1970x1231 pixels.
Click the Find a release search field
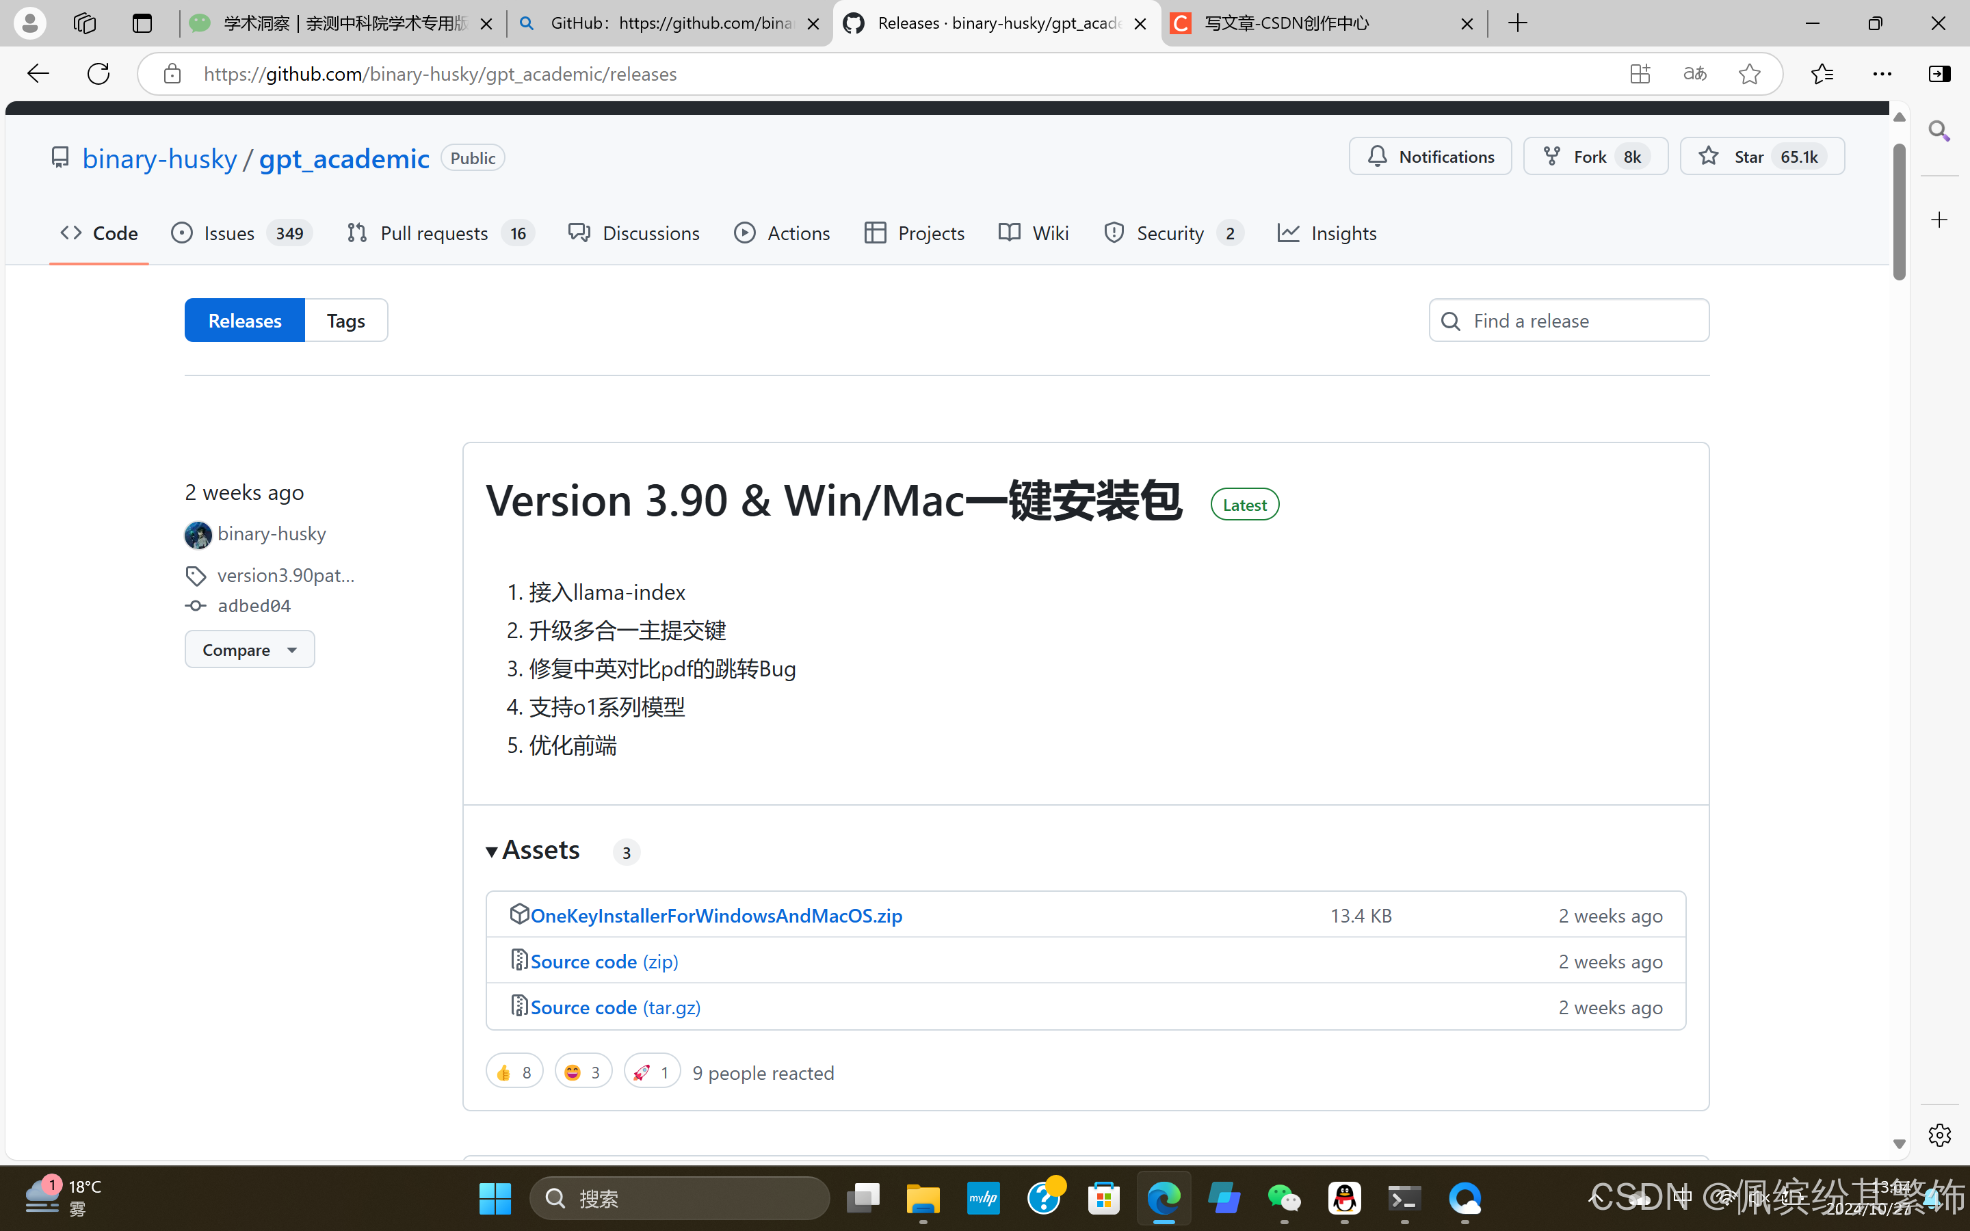[x=1567, y=320]
